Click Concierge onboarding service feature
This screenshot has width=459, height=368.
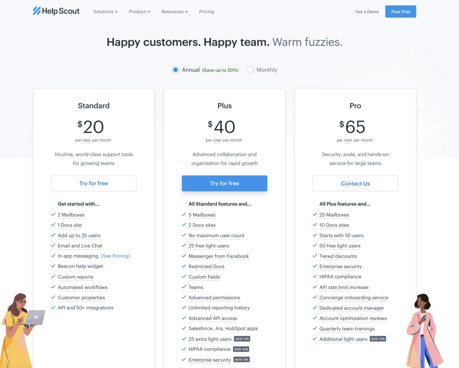[354, 298]
